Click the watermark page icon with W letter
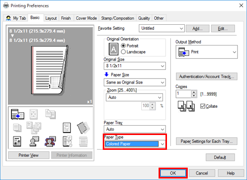 point(67,128)
